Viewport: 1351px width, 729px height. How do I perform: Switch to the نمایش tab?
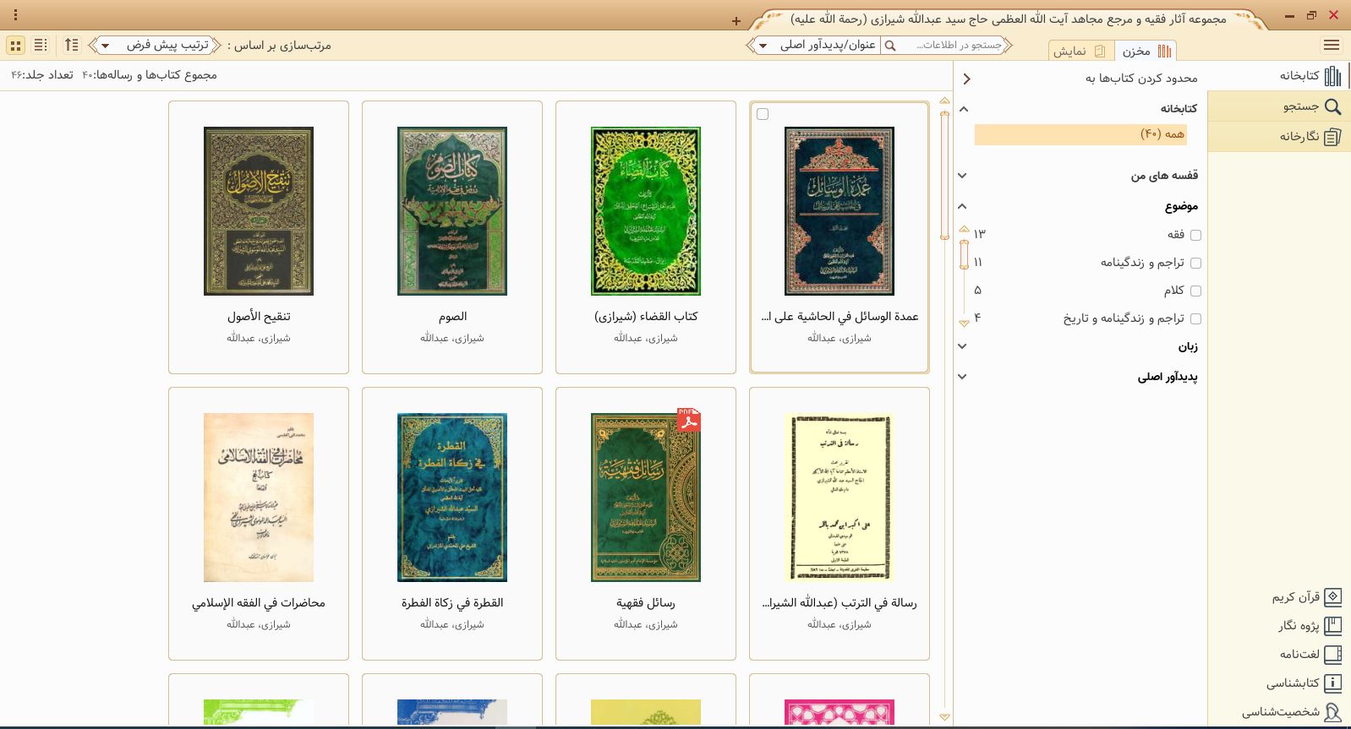click(1080, 51)
